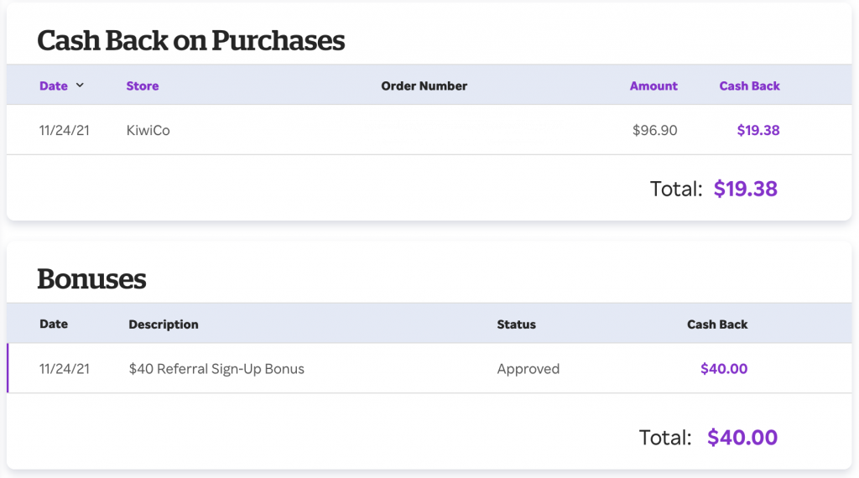The image size is (859, 478).
Task: Sort purchases by the Cash Back column
Action: point(749,86)
